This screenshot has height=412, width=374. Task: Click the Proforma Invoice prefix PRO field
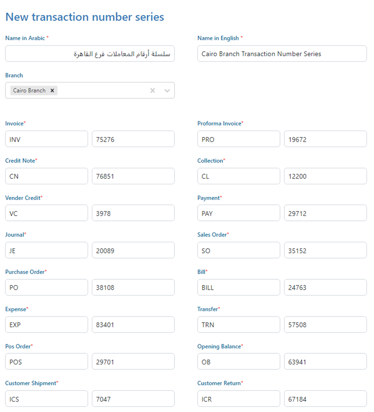coord(238,139)
